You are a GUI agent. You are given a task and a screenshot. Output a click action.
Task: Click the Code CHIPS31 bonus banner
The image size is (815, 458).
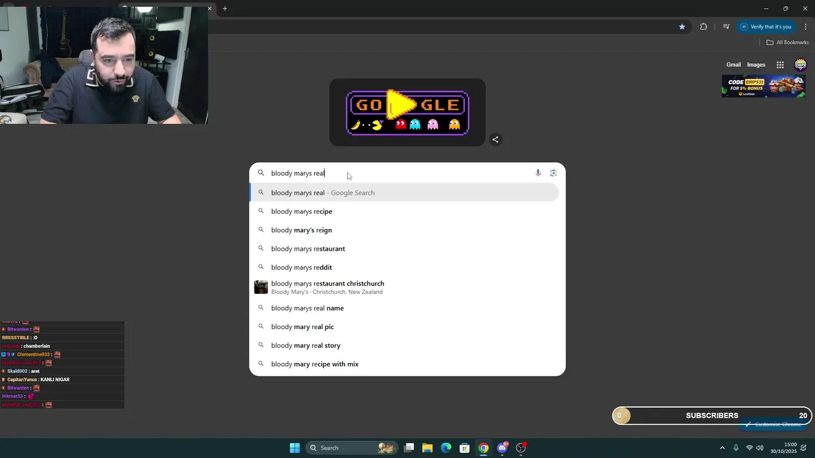pyautogui.click(x=763, y=86)
